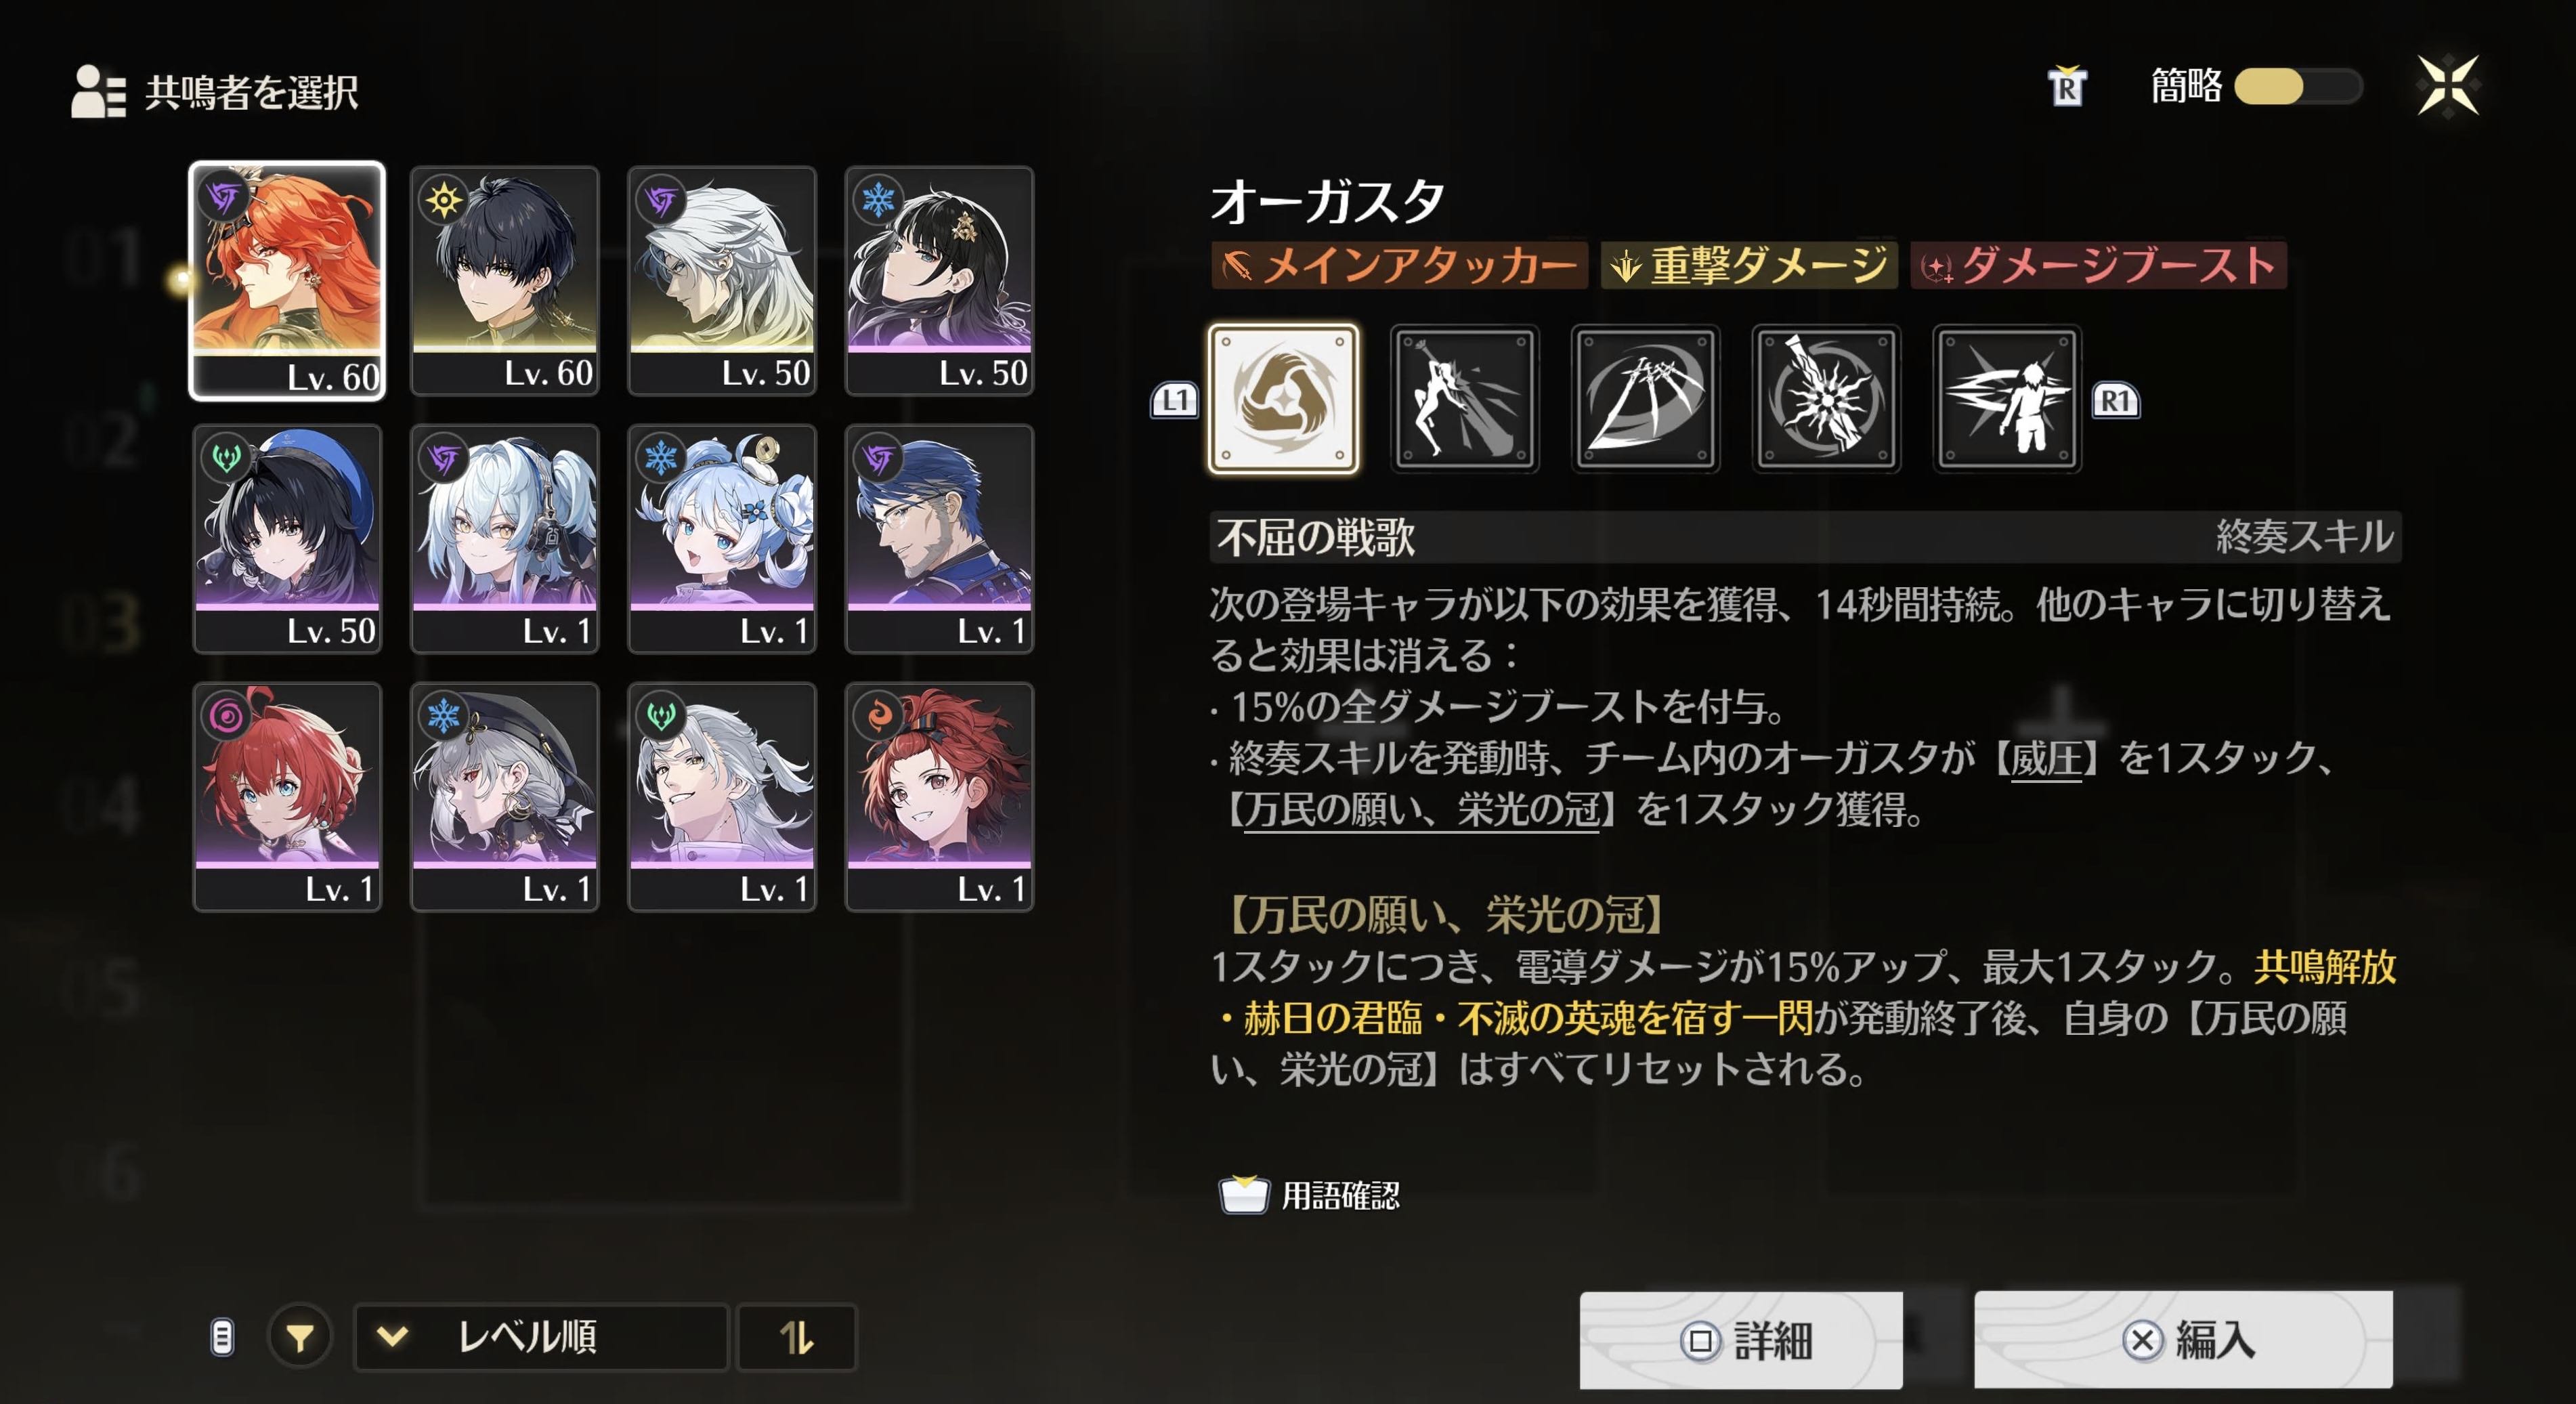Viewport: 2576px width, 1404px height.
Task: Open the レベル順 sort dropdown
Action: click(x=541, y=1337)
